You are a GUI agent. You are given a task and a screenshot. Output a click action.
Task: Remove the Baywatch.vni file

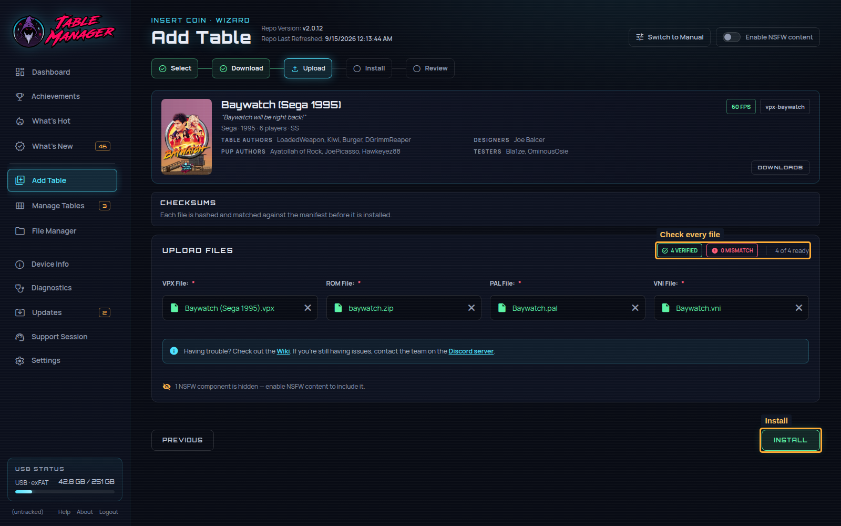(799, 308)
